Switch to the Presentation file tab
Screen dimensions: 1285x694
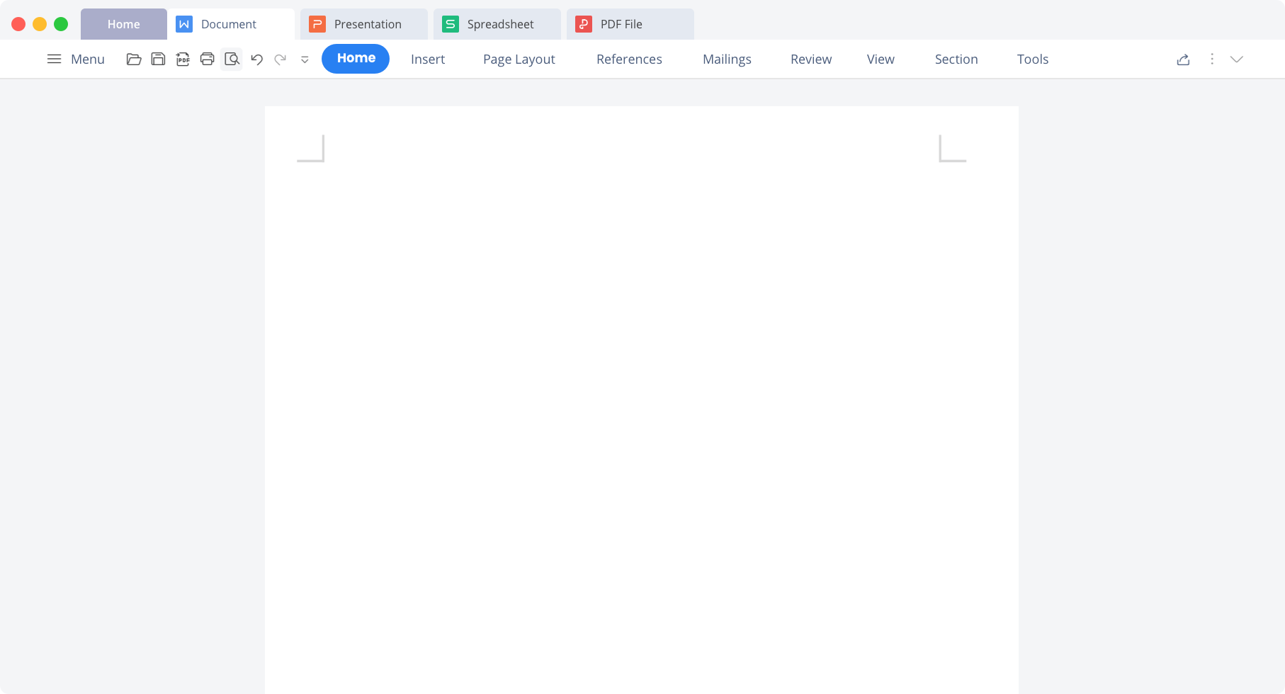[363, 24]
